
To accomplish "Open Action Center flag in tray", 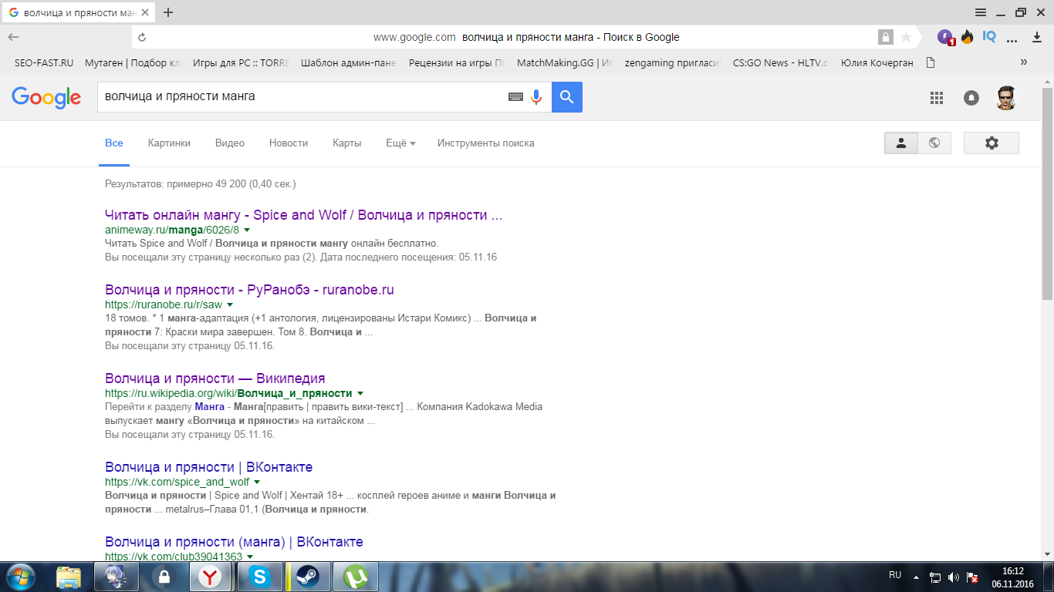I will click(972, 577).
